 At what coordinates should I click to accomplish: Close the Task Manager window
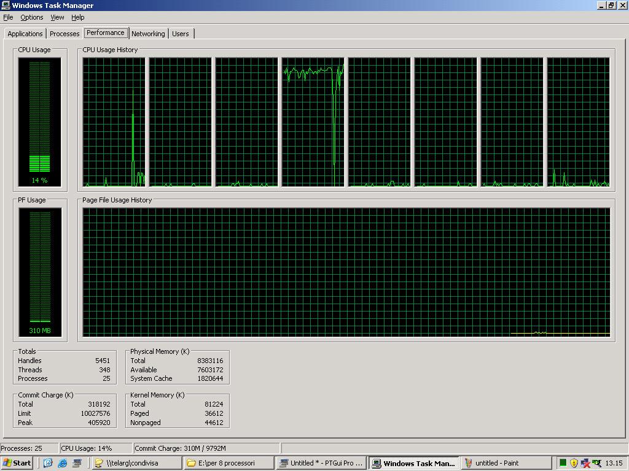coord(622,5)
